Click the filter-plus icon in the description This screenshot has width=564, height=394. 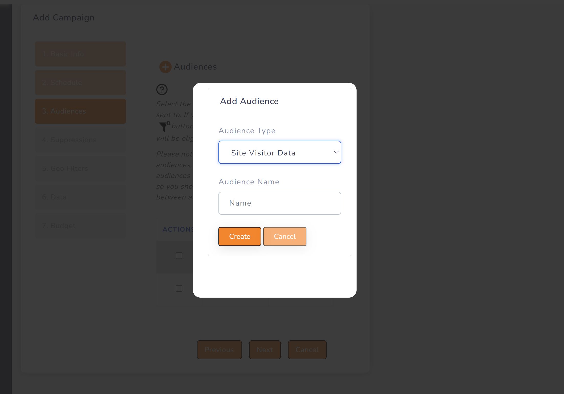(x=164, y=126)
